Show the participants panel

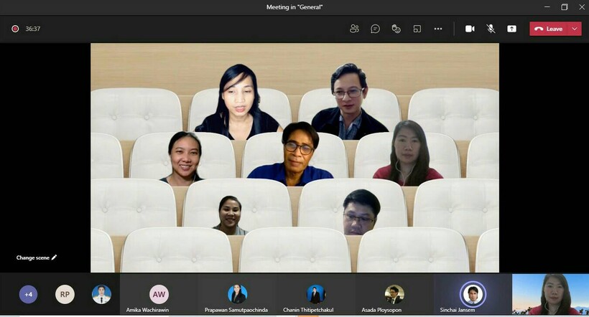click(x=354, y=29)
